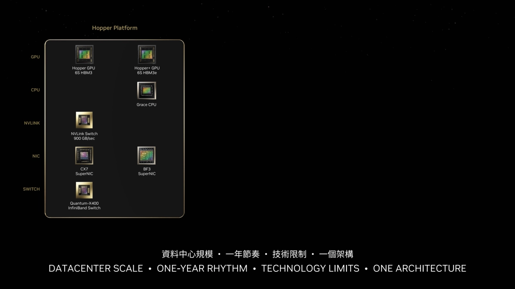Click the Hopper+ GPU chip image

(x=147, y=55)
